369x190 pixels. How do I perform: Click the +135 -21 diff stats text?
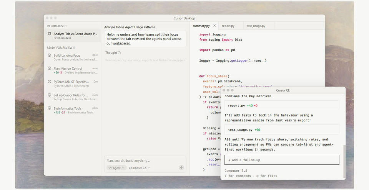click(59, 112)
